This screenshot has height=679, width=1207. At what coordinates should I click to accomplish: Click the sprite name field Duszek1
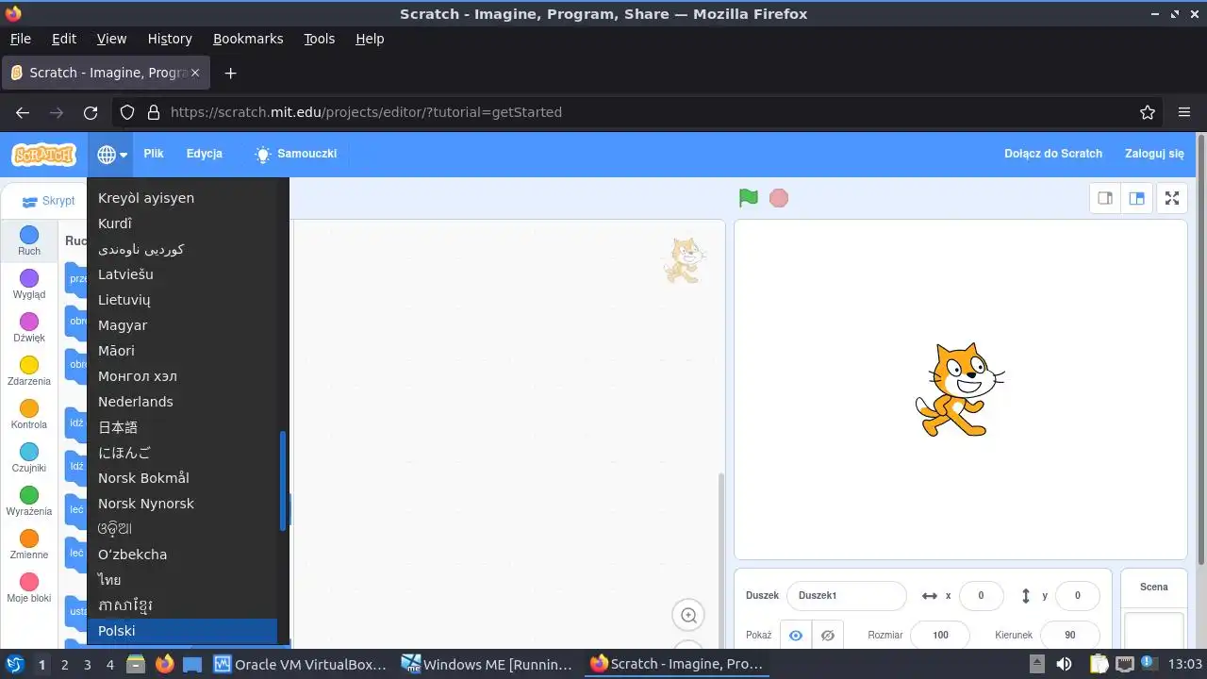[x=847, y=596]
